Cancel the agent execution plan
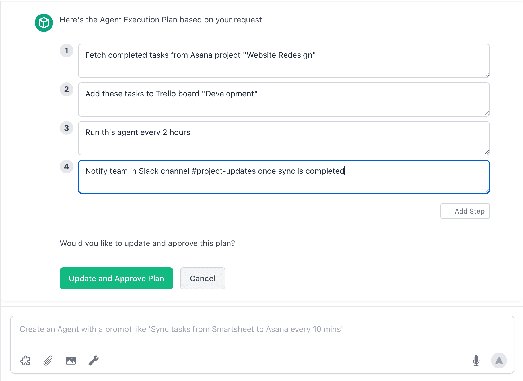This screenshot has height=381, width=523. (203, 278)
